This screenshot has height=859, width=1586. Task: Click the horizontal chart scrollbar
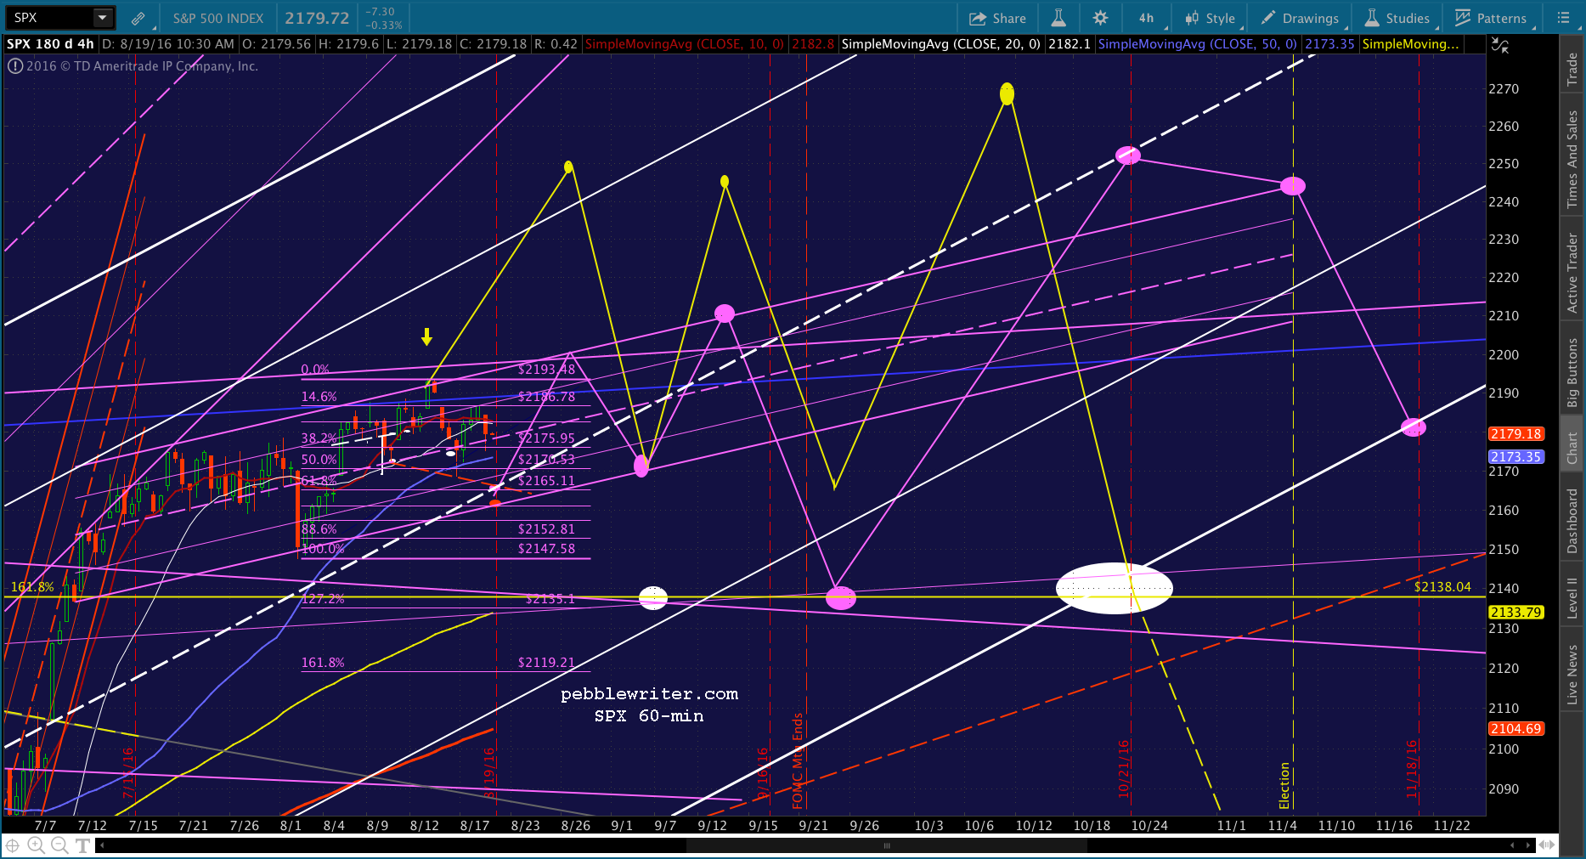click(x=886, y=845)
